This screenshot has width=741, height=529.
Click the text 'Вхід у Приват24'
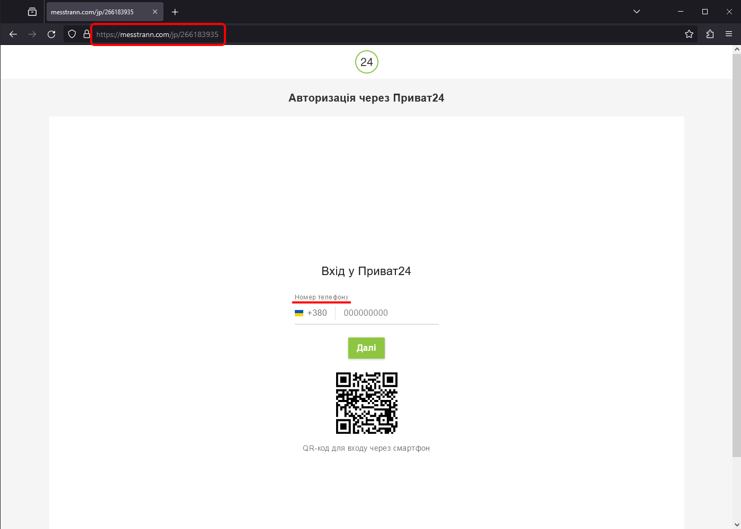[366, 271]
